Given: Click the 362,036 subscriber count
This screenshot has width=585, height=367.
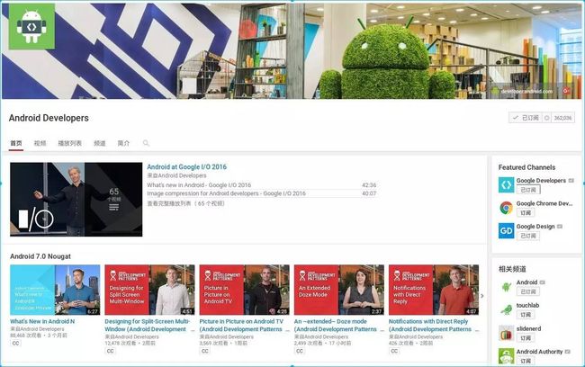Looking at the screenshot, I should [562, 118].
